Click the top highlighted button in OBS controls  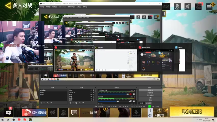tap(150, 90)
